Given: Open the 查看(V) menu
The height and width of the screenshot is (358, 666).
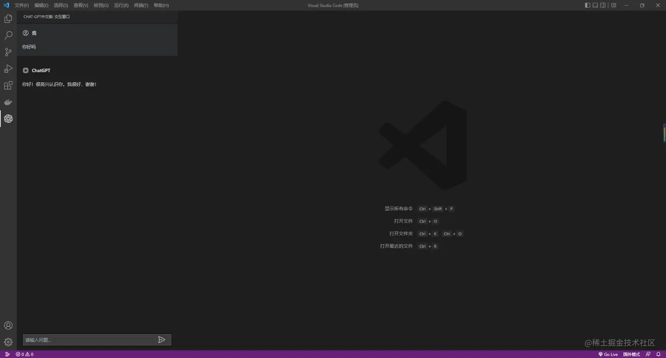Looking at the screenshot, I should [81, 5].
